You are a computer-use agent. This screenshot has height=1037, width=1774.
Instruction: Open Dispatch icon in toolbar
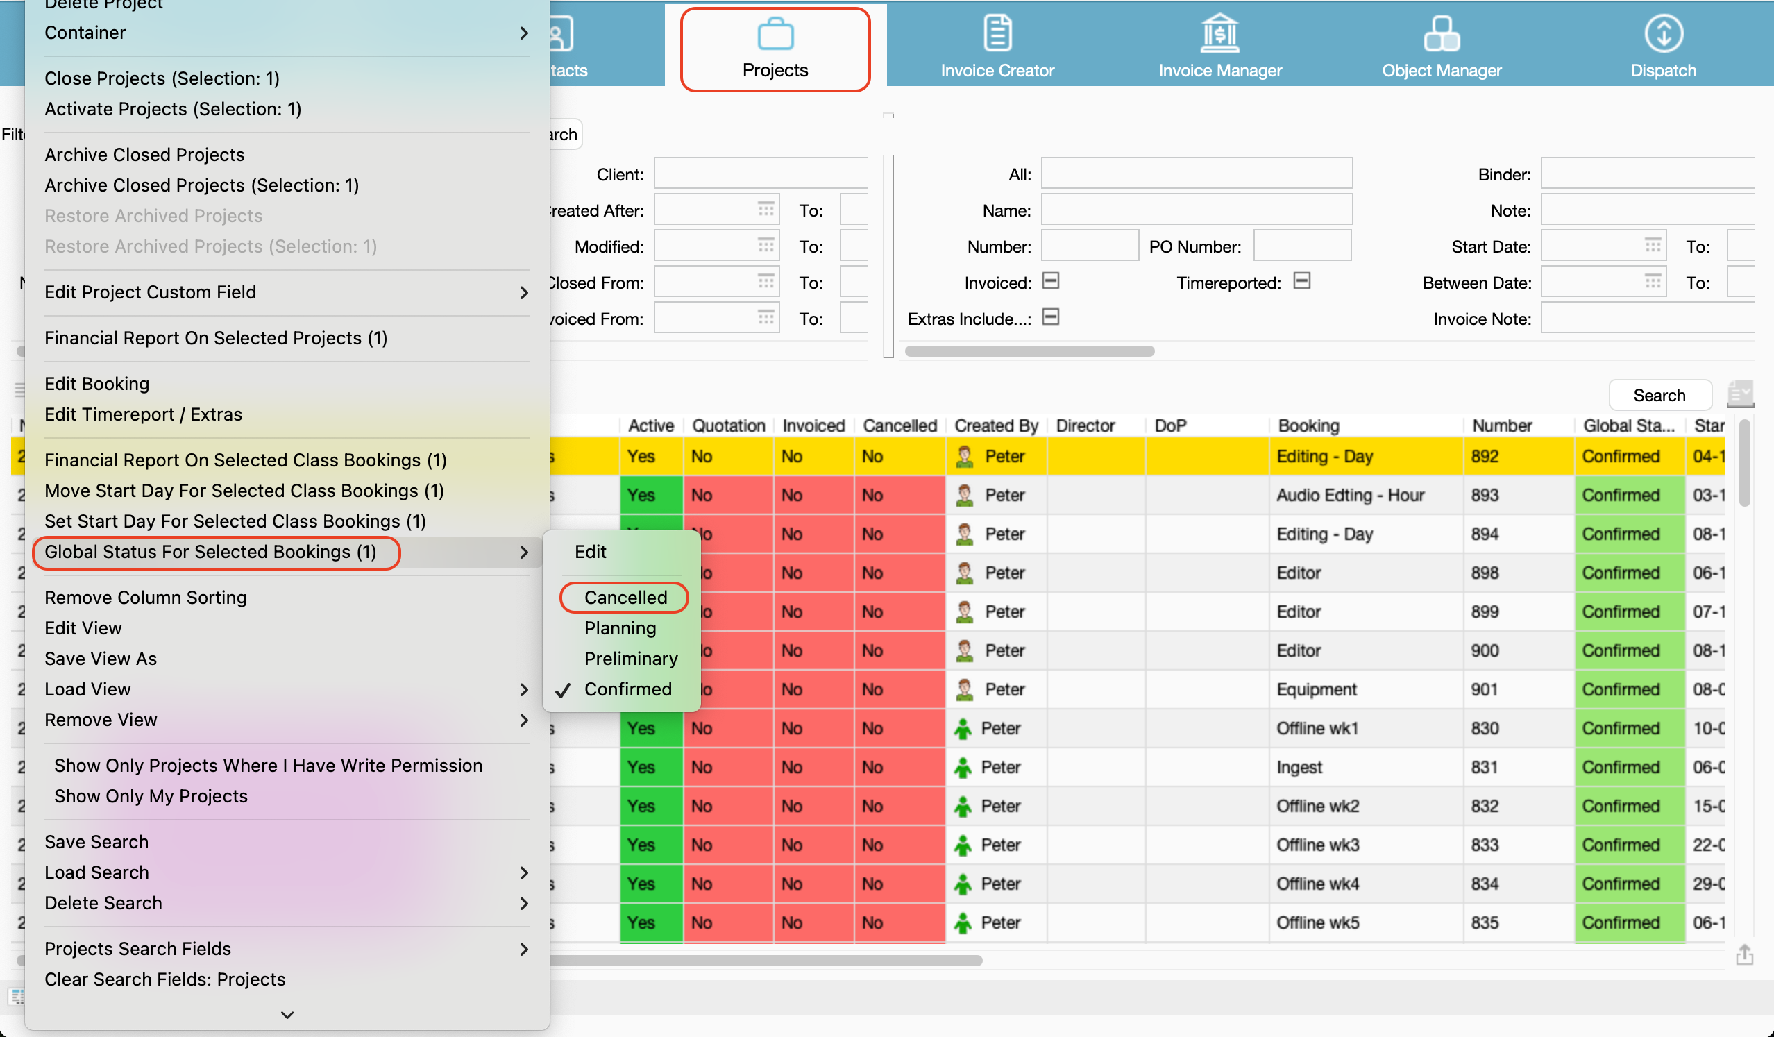pos(1663,34)
